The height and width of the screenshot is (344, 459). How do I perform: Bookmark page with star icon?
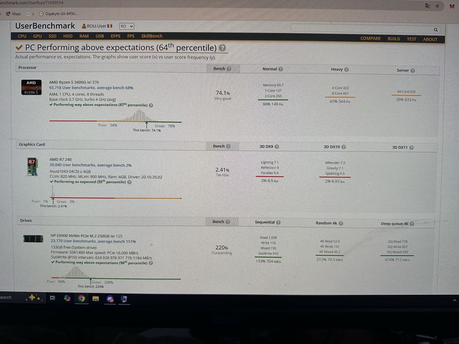pos(437,6)
